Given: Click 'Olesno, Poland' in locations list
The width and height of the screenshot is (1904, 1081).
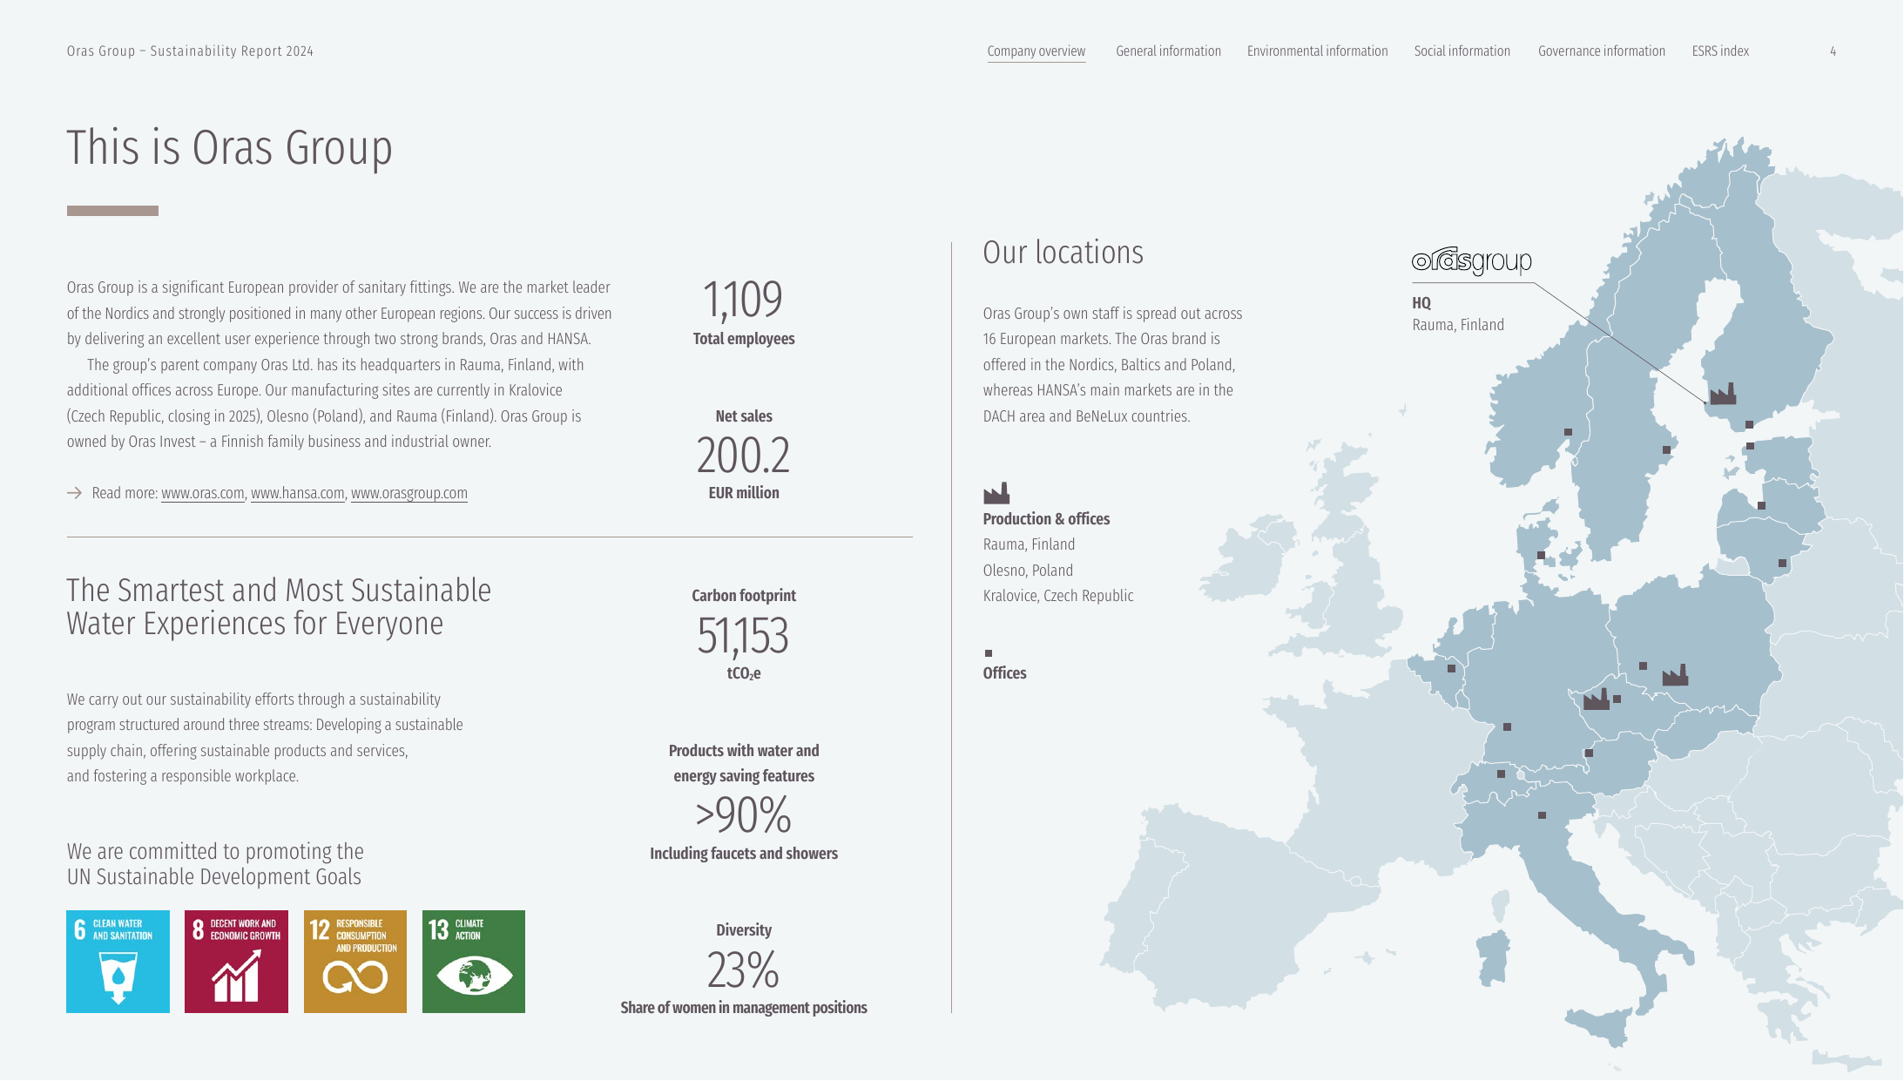Looking at the screenshot, I should tap(1028, 571).
